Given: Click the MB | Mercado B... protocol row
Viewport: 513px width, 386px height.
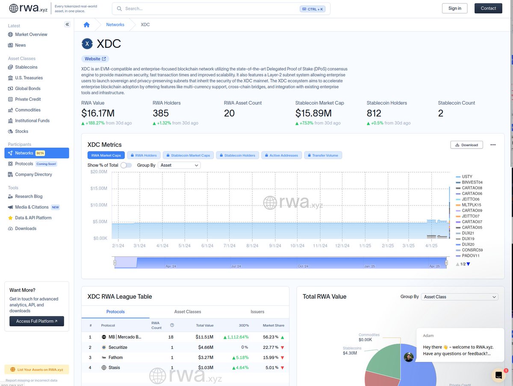Looking at the screenshot, I should [185, 337].
